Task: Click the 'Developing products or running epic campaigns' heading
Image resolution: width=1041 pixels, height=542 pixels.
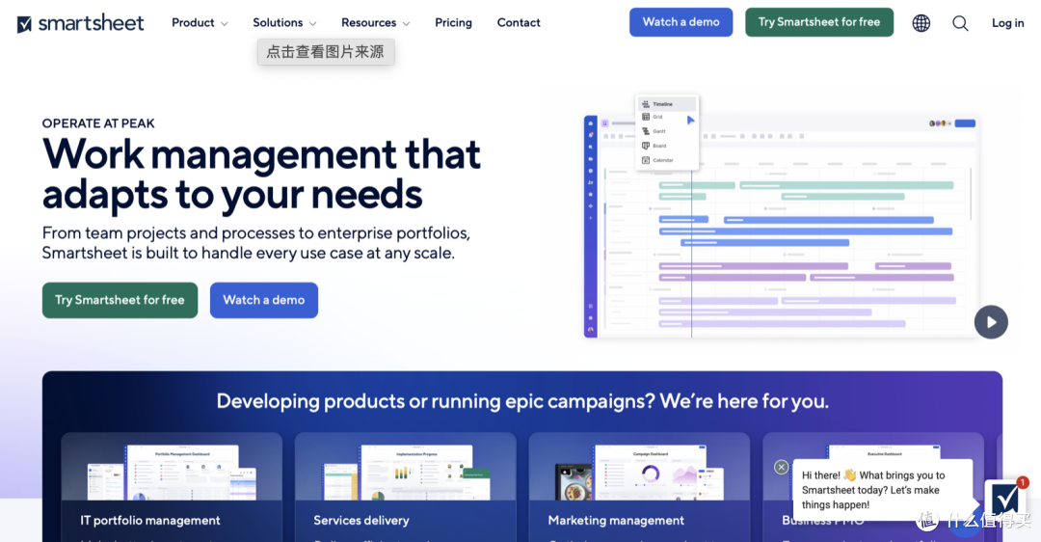Action: click(522, 401)
